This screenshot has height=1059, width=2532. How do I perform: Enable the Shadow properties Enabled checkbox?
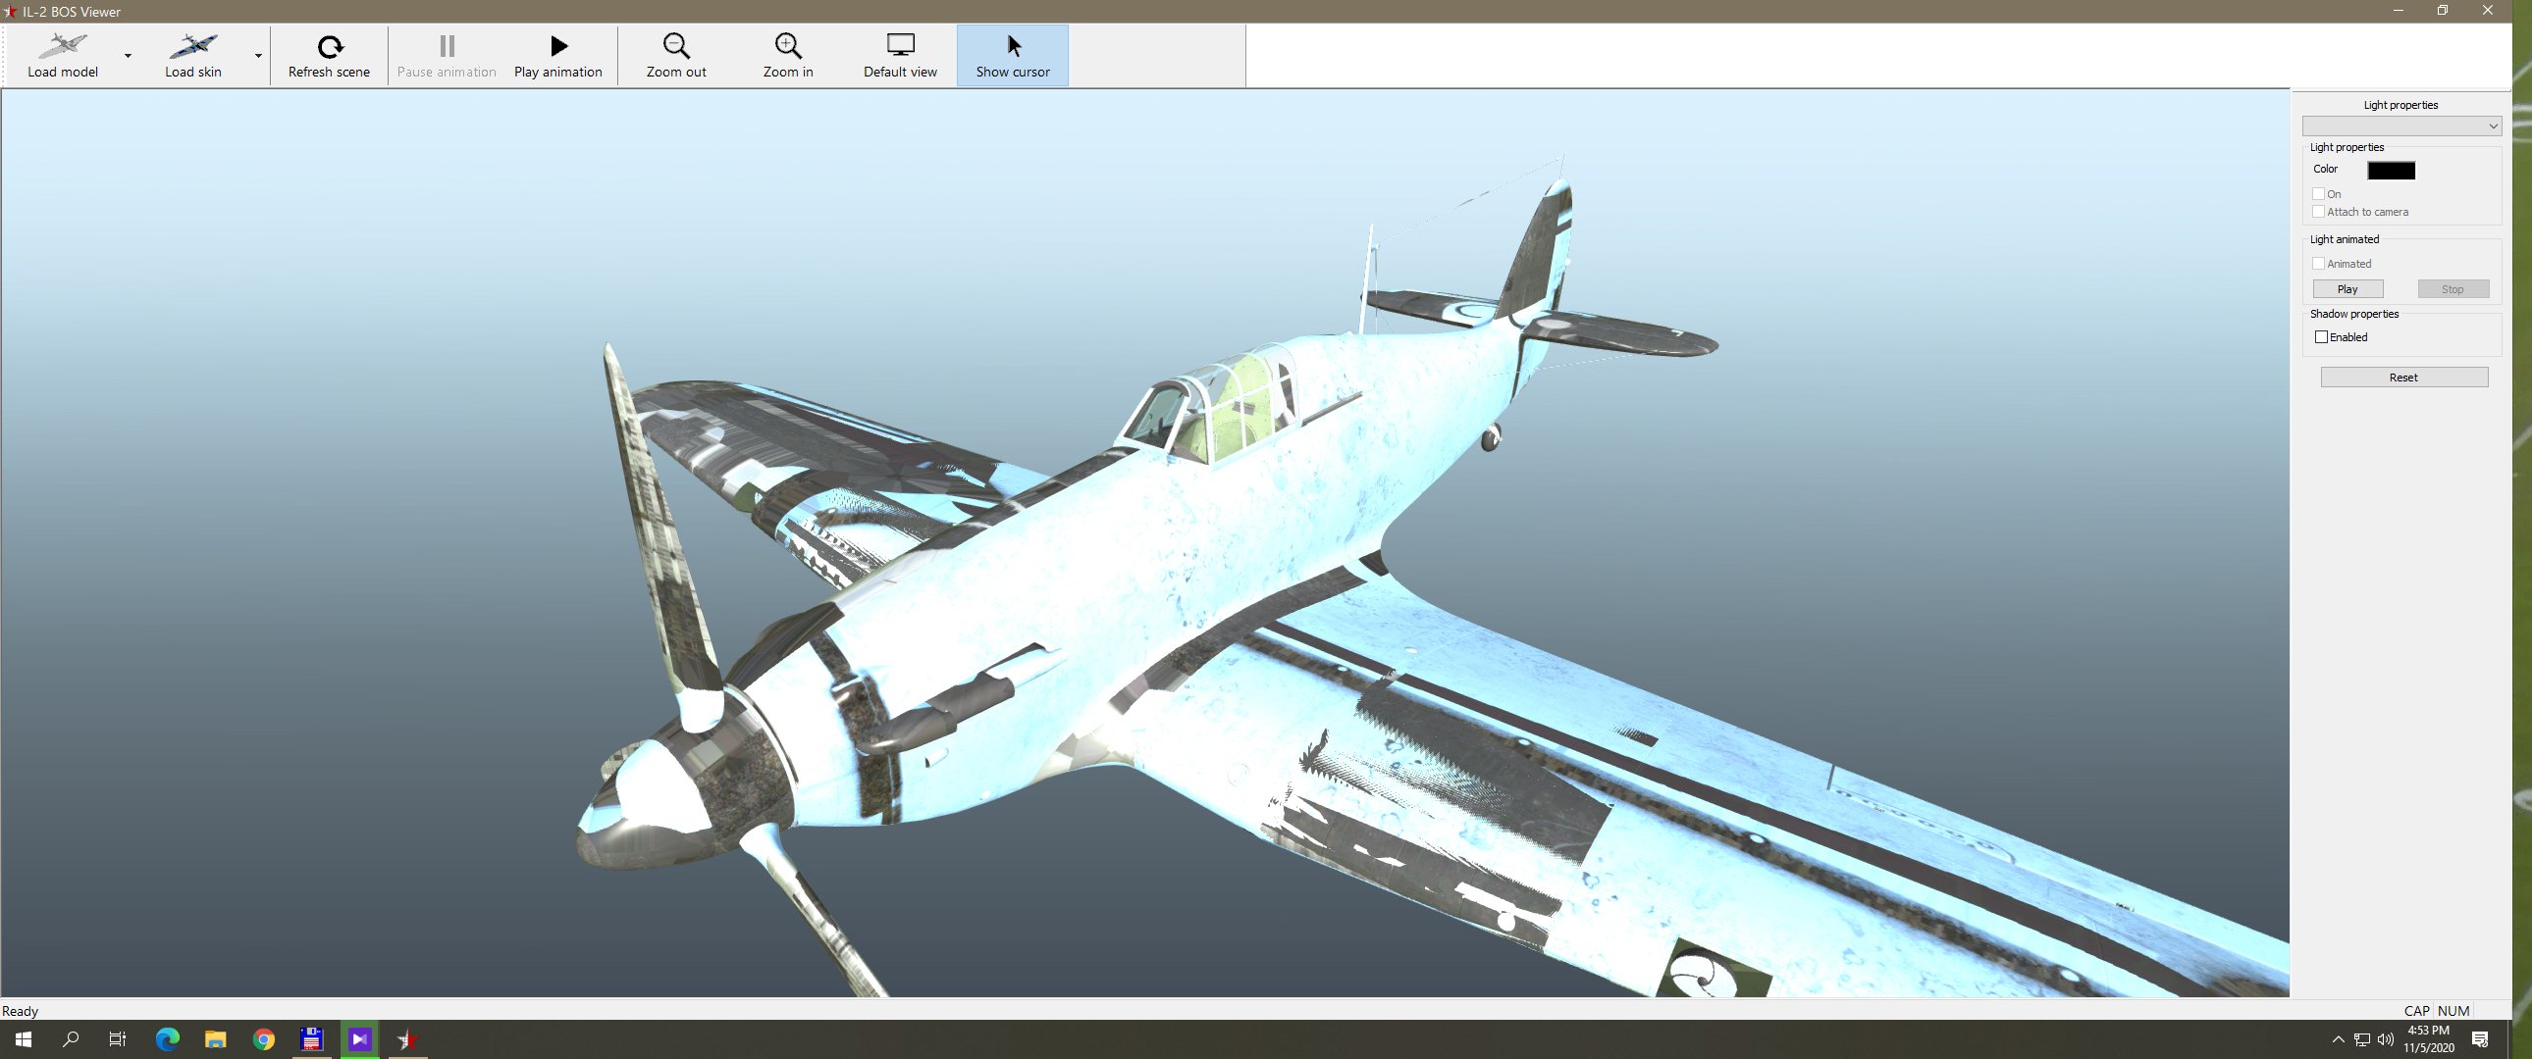coord(2322,337)
